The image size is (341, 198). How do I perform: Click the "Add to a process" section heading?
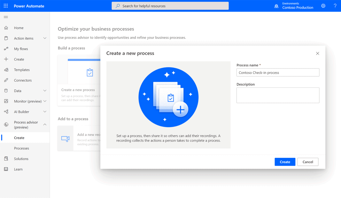click(73, 119)
